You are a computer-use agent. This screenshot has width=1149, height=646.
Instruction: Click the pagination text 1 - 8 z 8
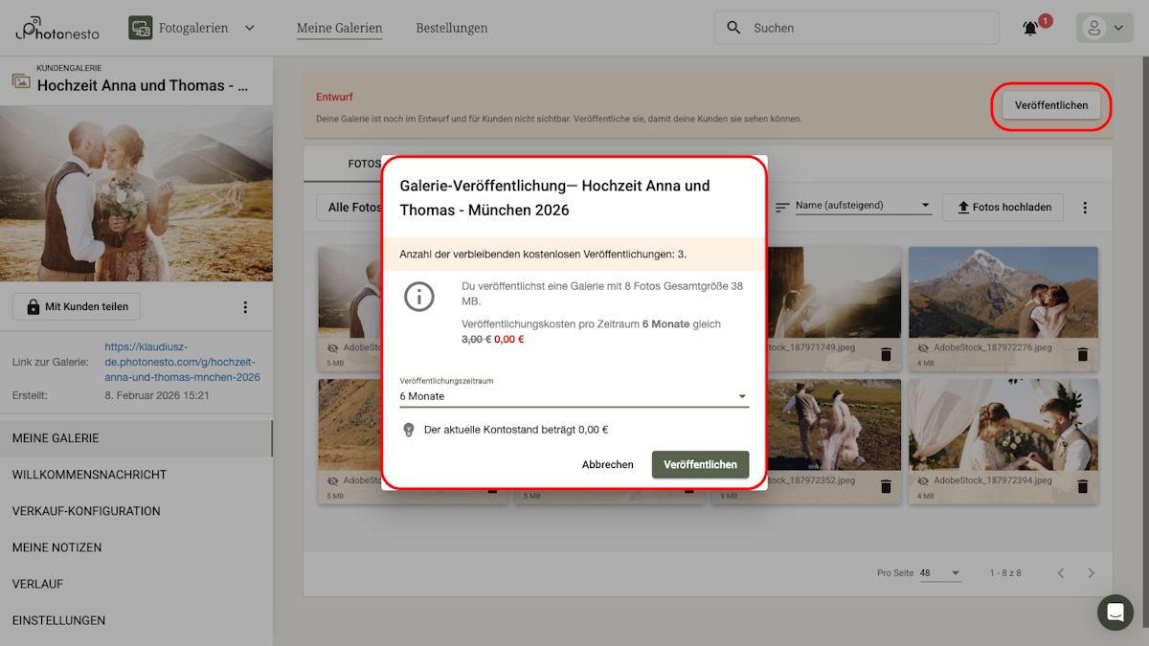(x=1005, y=572)
